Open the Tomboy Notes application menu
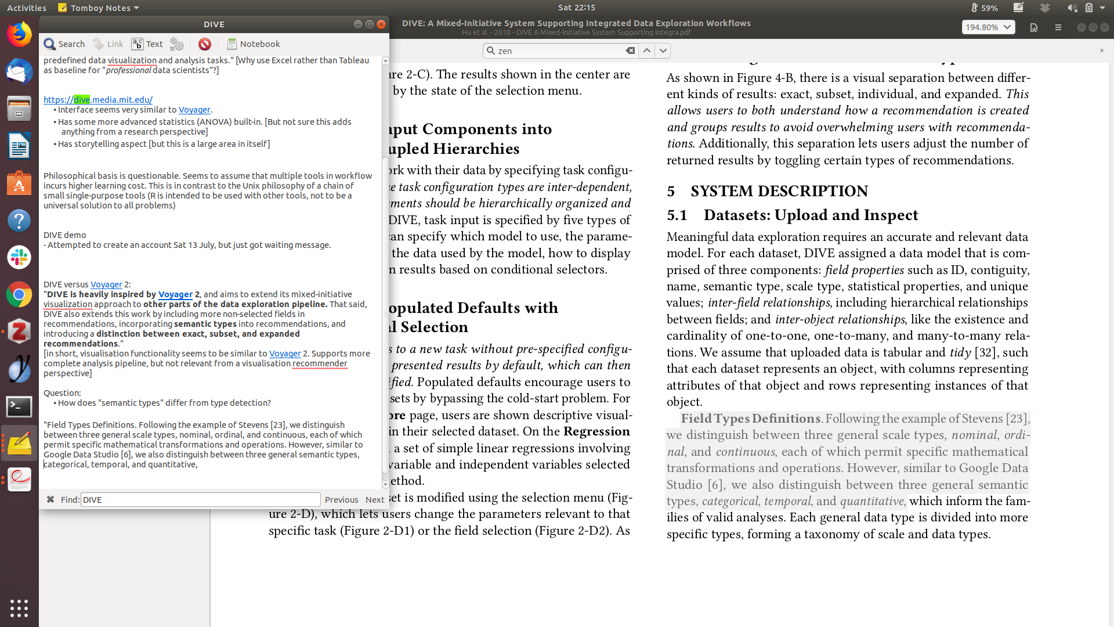 [99, 8]
